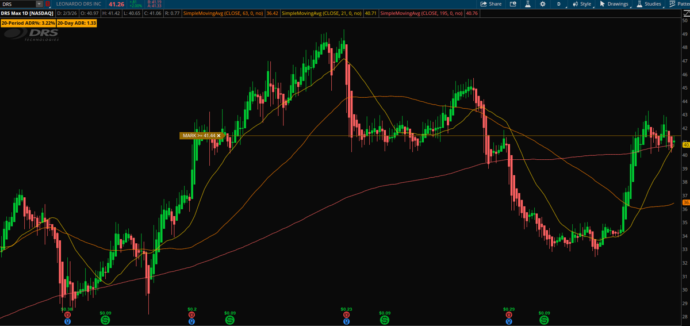Viewport: 690px width, 326px height.
Task: Click the SimpleMovingAvg (CLOSE, 195, 0, no) label
Action: click(x=422, y=13)
